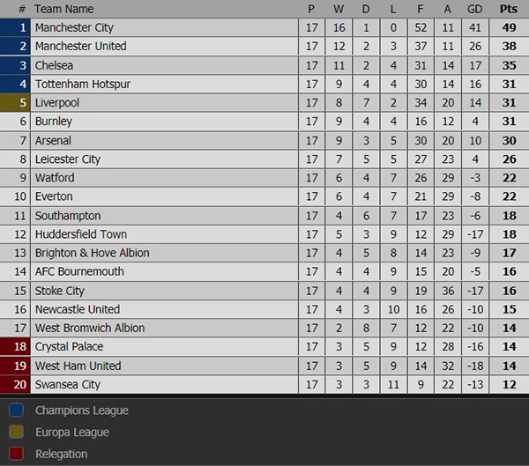The image size is (529, 466).
Task: Sort by the Pts column header
Action: click(508, 9)
